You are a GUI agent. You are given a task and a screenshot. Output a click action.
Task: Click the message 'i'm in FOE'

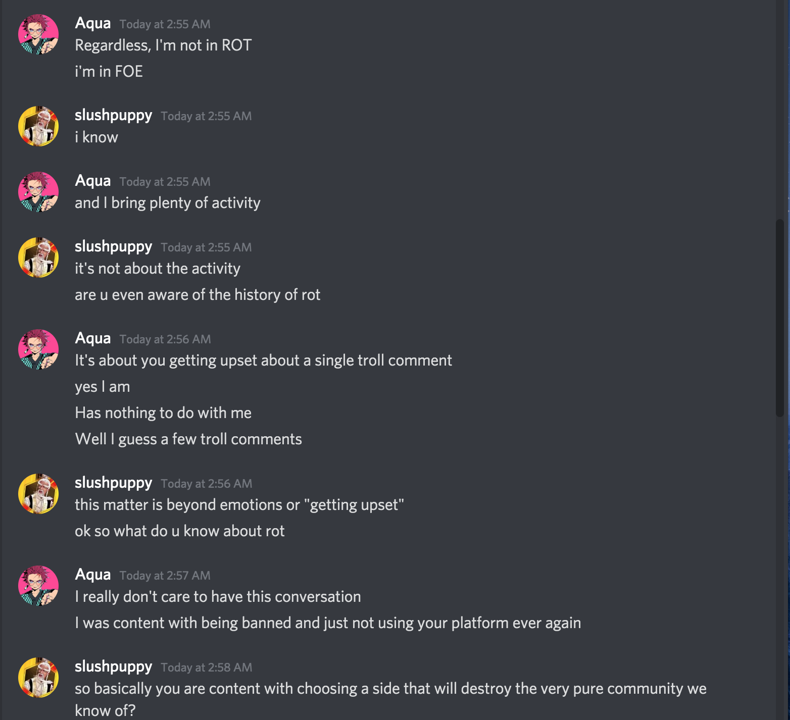(x=109, y=72)
